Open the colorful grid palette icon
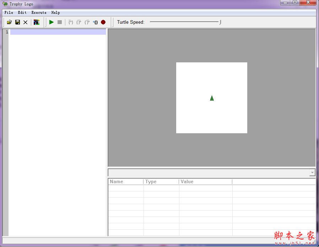 pos(36,22)
